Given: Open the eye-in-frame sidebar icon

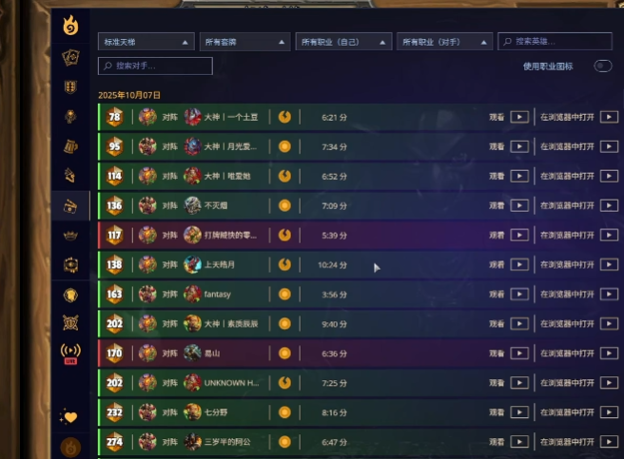Looking at the screenshot, I should coord(70,265).
